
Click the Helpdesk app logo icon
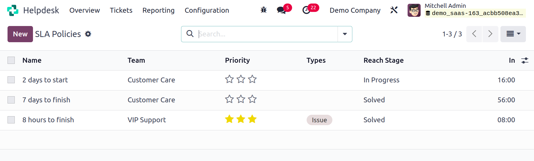13,10
